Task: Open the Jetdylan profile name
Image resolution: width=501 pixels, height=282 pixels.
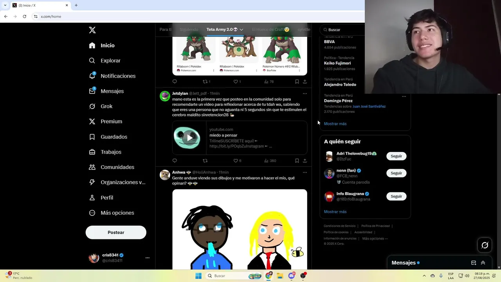Action: tap(180, 94)
